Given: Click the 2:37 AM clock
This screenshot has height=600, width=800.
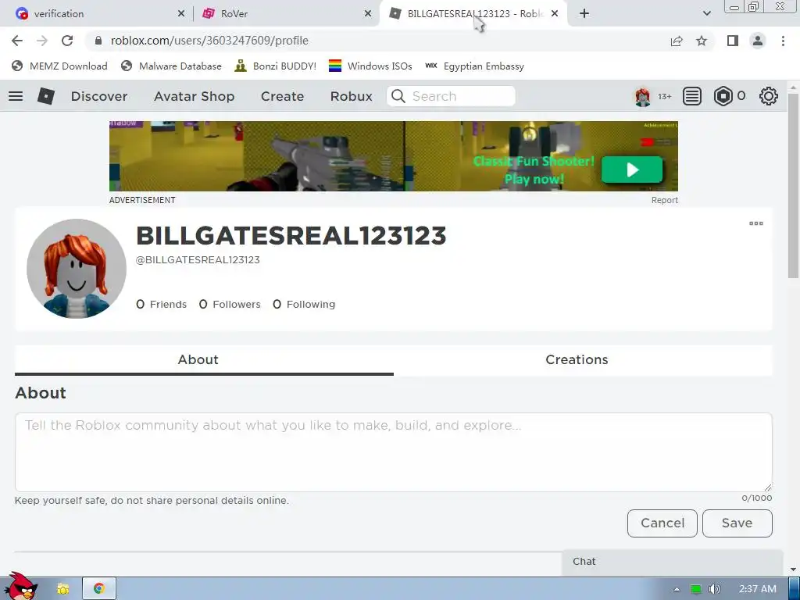Looking at the screenshot, I should [x=757, y=589].
